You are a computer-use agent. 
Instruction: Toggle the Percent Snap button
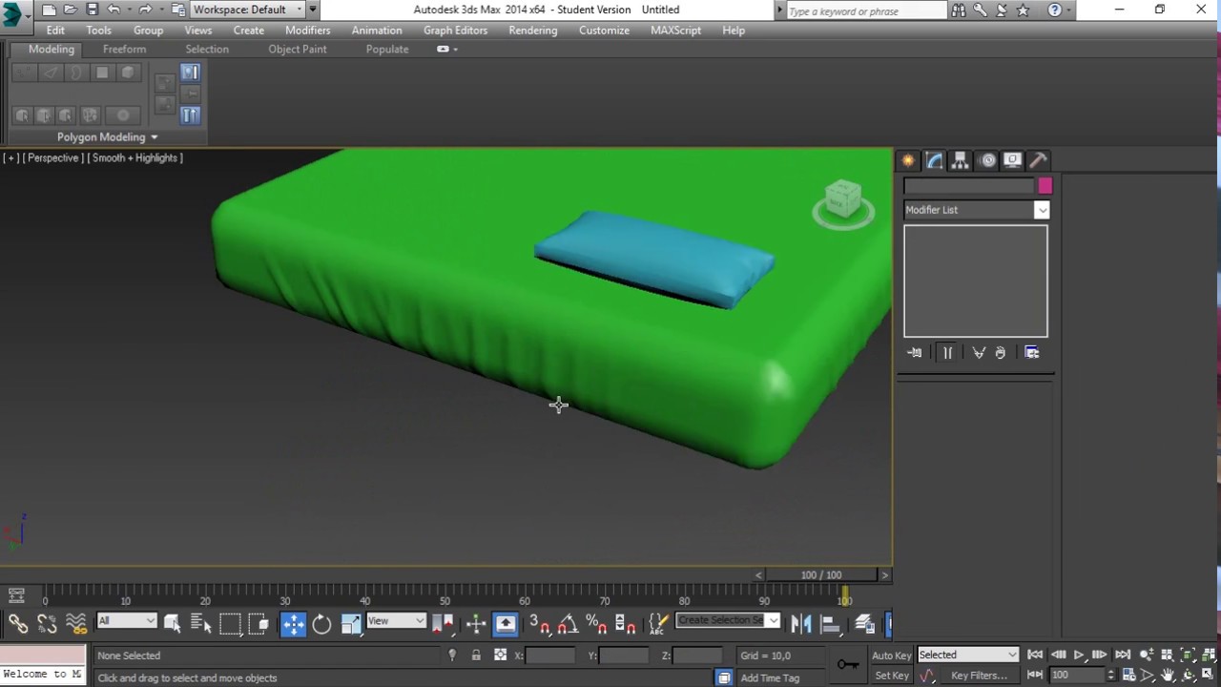tap(596, 624)
